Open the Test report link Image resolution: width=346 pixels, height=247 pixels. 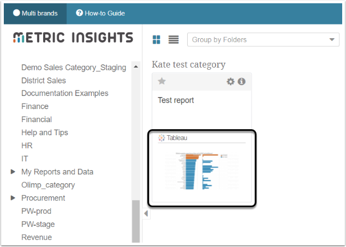coord(176,100)
